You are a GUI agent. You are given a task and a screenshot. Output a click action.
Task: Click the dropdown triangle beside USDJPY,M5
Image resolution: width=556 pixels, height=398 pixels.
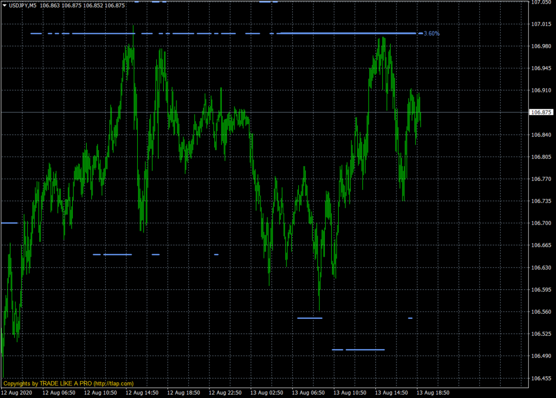coord(5,5)
